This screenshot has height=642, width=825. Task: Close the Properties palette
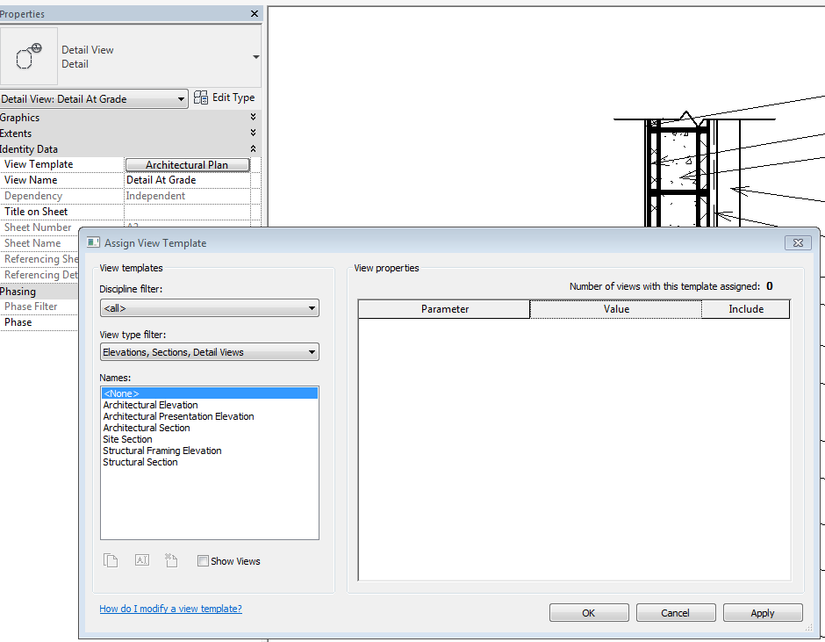pyautogui.click(x=255, y=14)
